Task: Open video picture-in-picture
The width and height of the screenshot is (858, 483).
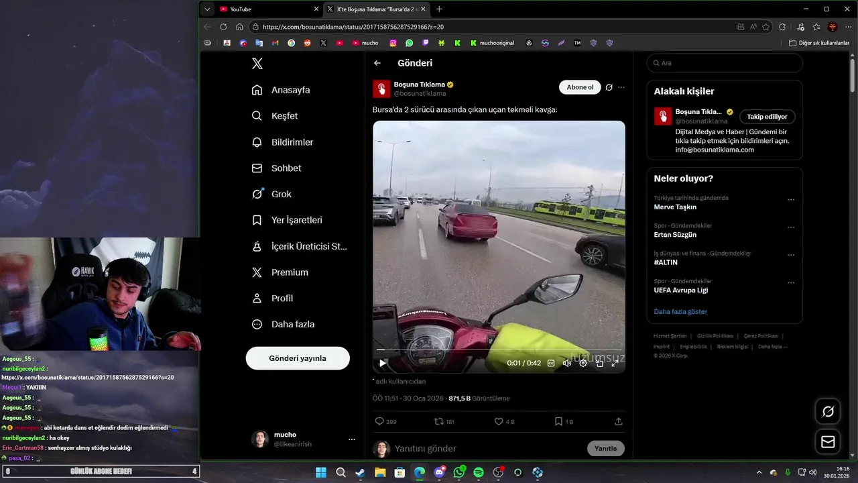Action: coord(599,363)
